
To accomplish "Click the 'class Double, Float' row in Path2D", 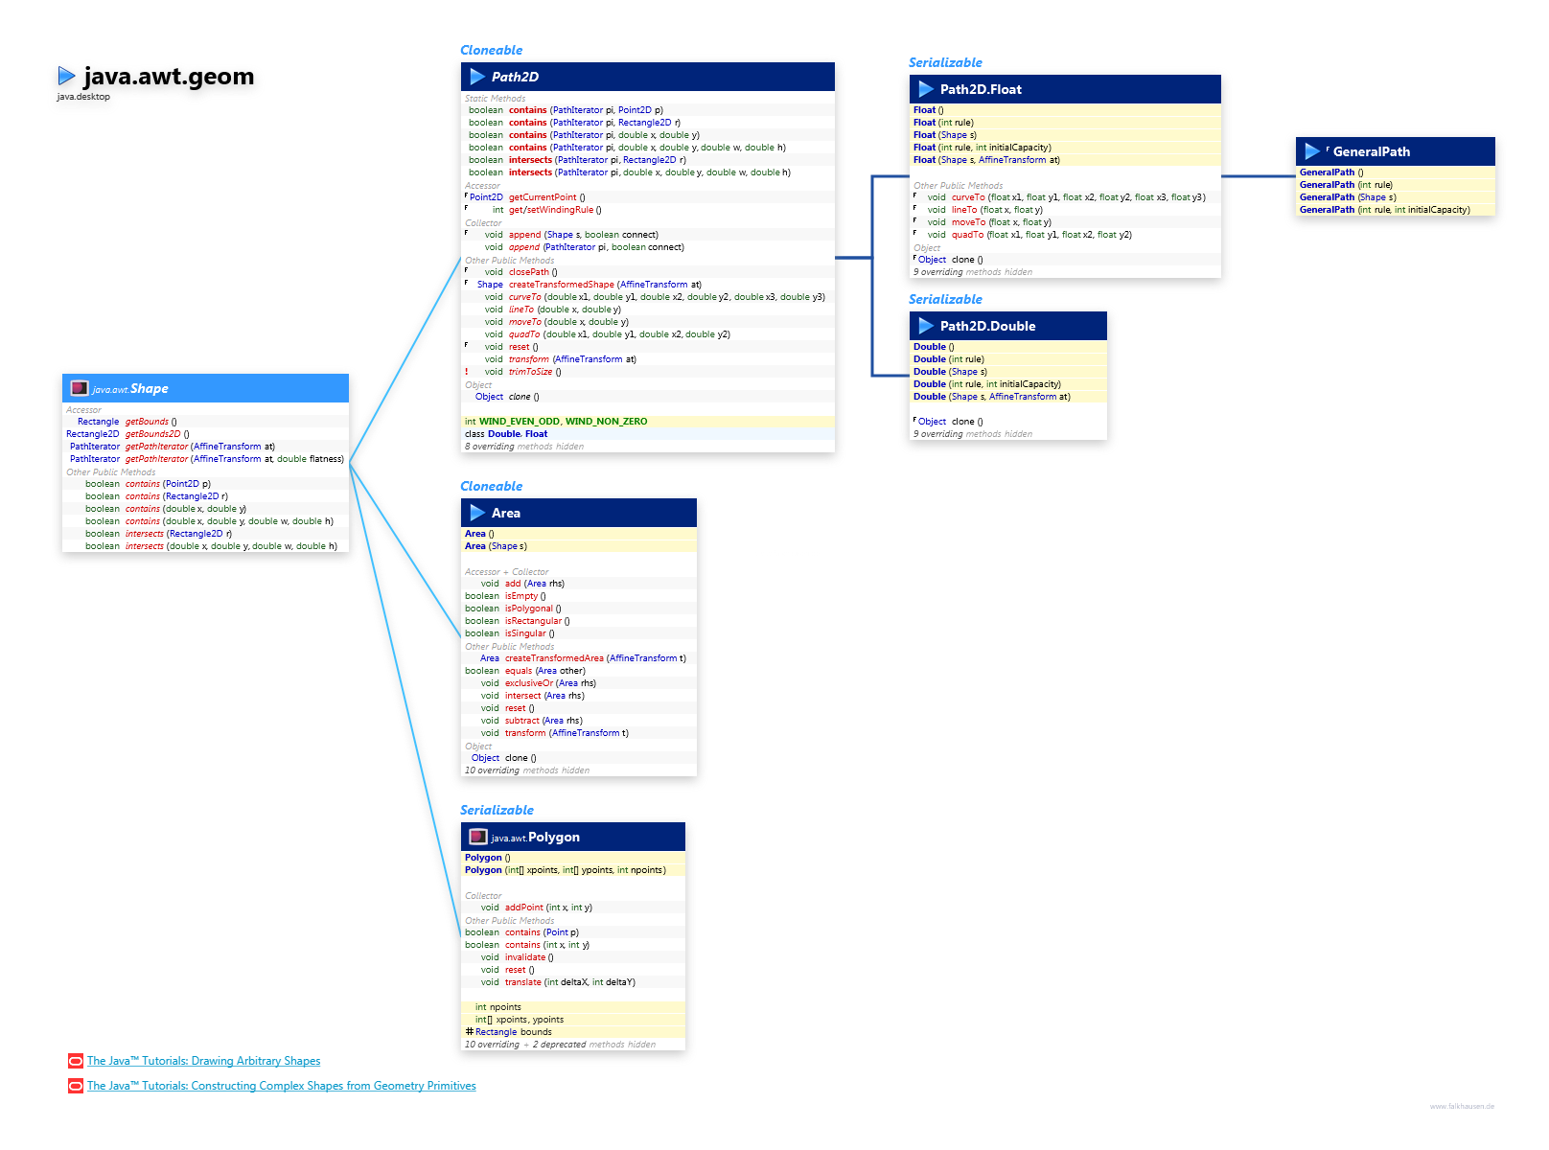I will 648,434.
